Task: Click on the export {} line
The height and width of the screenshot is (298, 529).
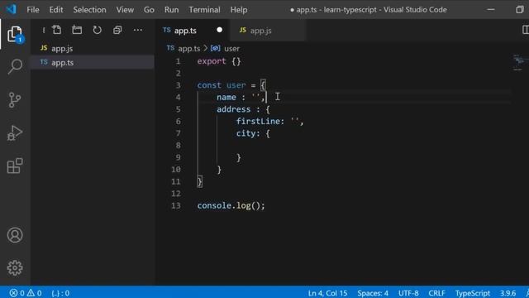Action: [x=219, y=61]
